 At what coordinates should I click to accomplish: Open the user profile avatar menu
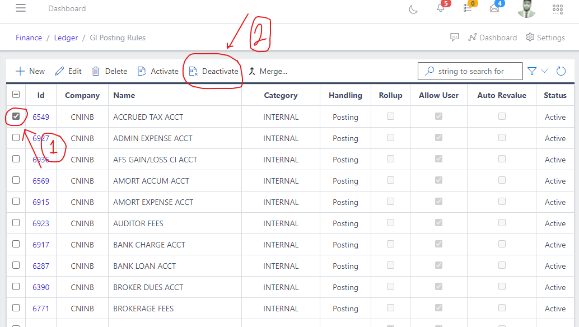526,10
